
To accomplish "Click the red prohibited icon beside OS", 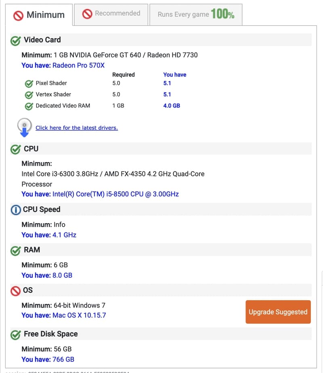I will click(x=16, y=290).
